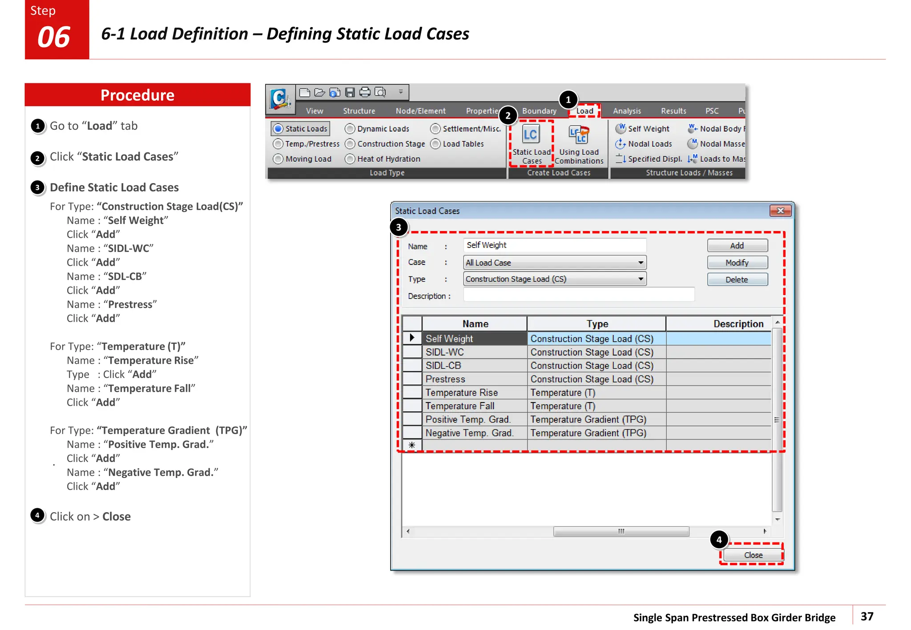This screenshot has width=911, height=630.
Task: Click the Save file toolbar icon
Action: tap(350, 92)
